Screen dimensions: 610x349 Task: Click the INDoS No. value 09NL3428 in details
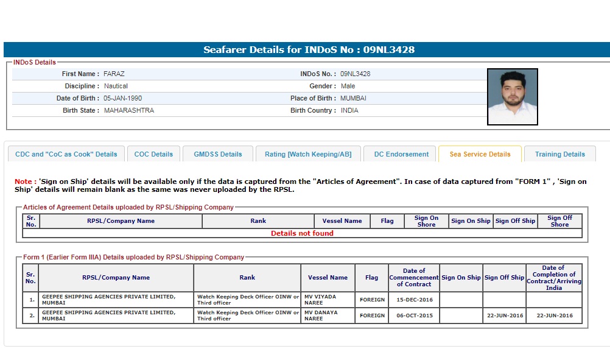(x=355, y=74)
